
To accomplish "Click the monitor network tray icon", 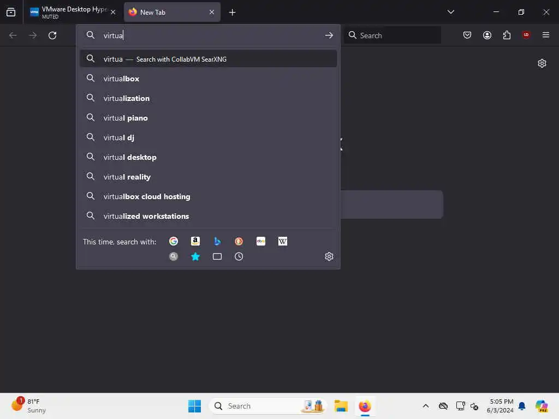I will (x=460, y=406).
